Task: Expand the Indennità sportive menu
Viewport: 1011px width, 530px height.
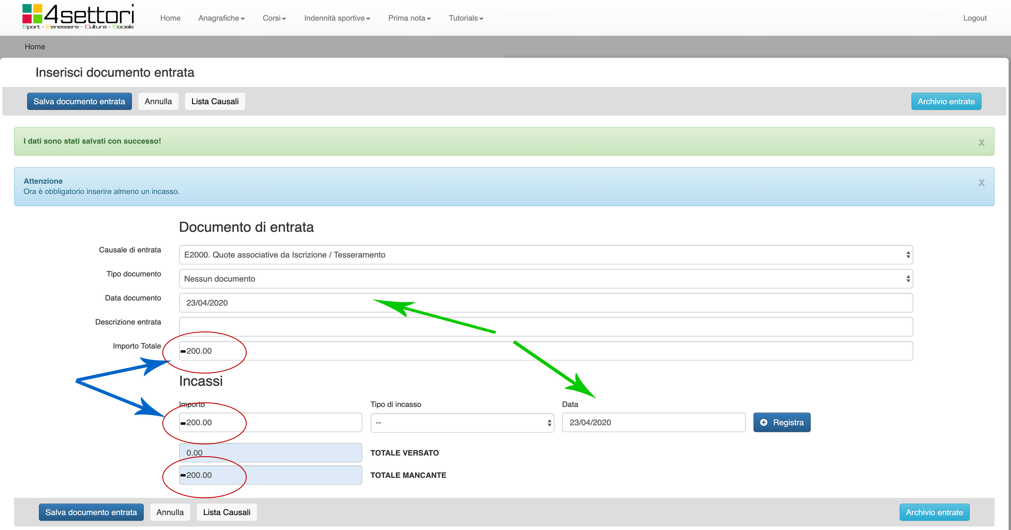Action: 337,18
